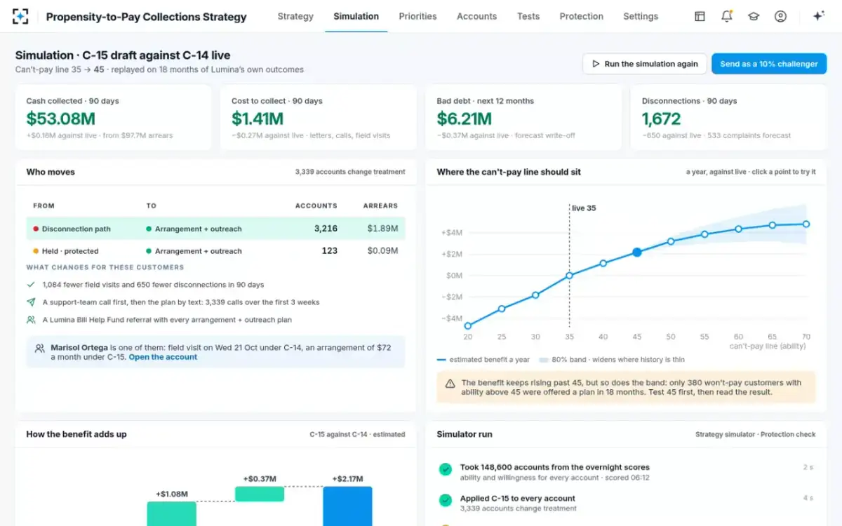
Task: Click the checkmark icon for fewer field visits
Action: [x=31, y=285]
